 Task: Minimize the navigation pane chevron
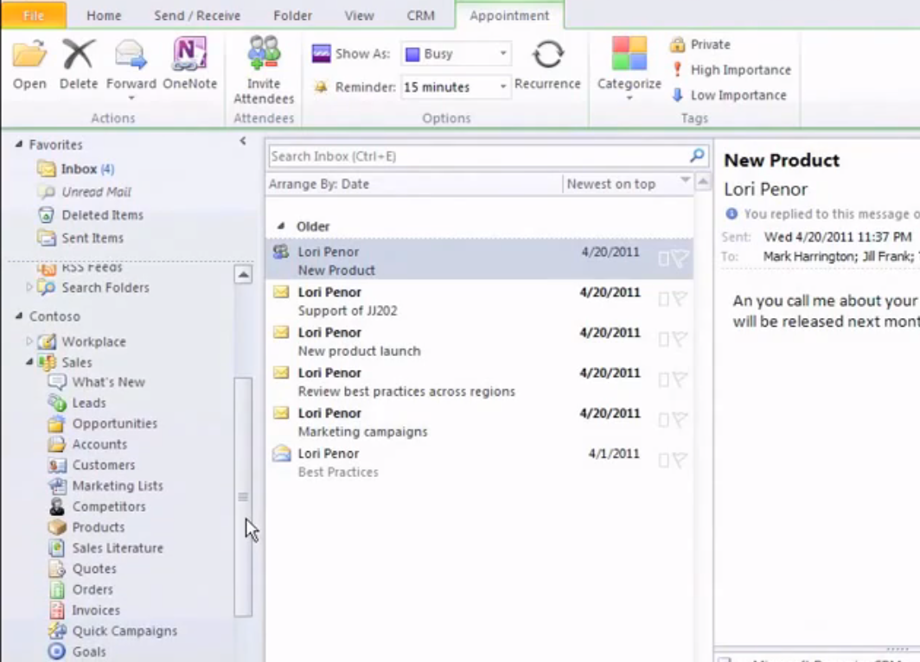[x=243, y=141]
